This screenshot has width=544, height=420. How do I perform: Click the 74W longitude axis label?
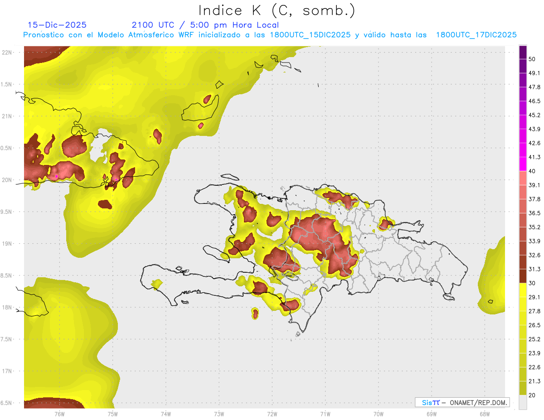click(165, 414)
